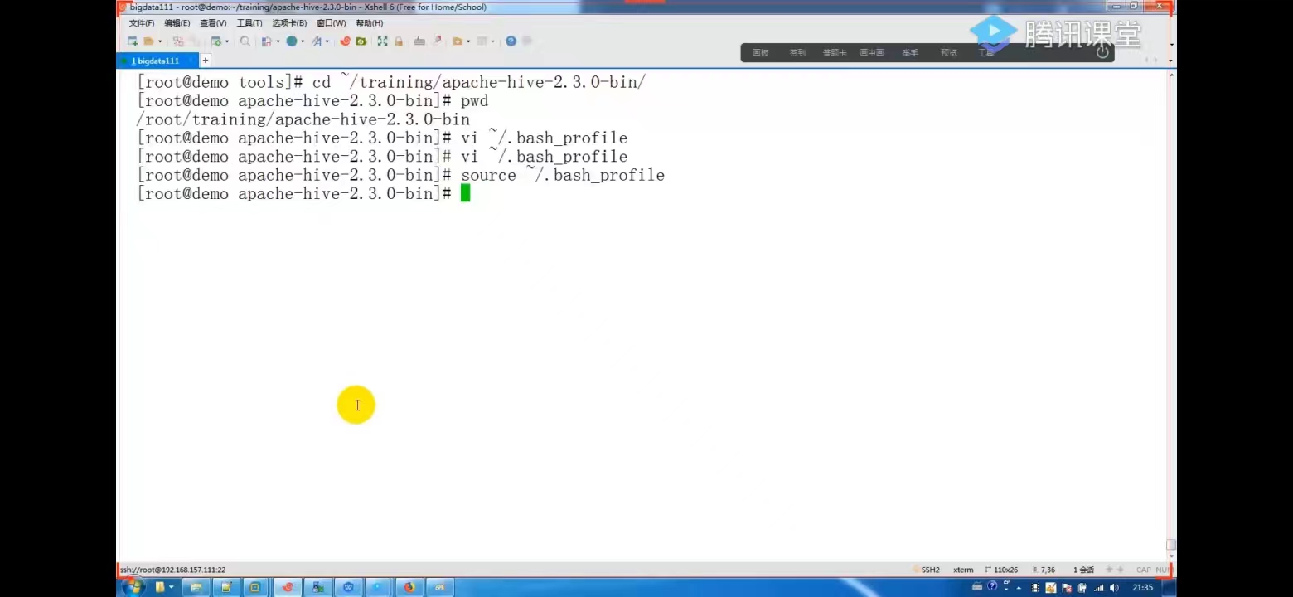Add a new tab with the plus button
1293x597 pixels.
pos(206,61)
